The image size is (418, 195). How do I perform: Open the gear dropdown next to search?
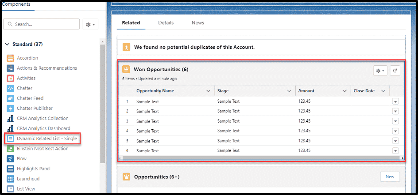coord(90,24)
